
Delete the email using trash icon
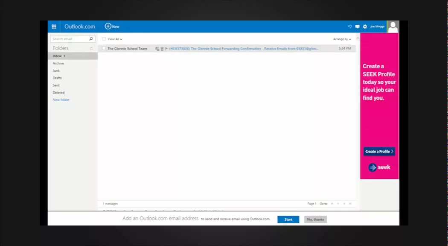tap(162, 49)
